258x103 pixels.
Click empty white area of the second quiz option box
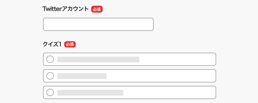click(161, 76)
